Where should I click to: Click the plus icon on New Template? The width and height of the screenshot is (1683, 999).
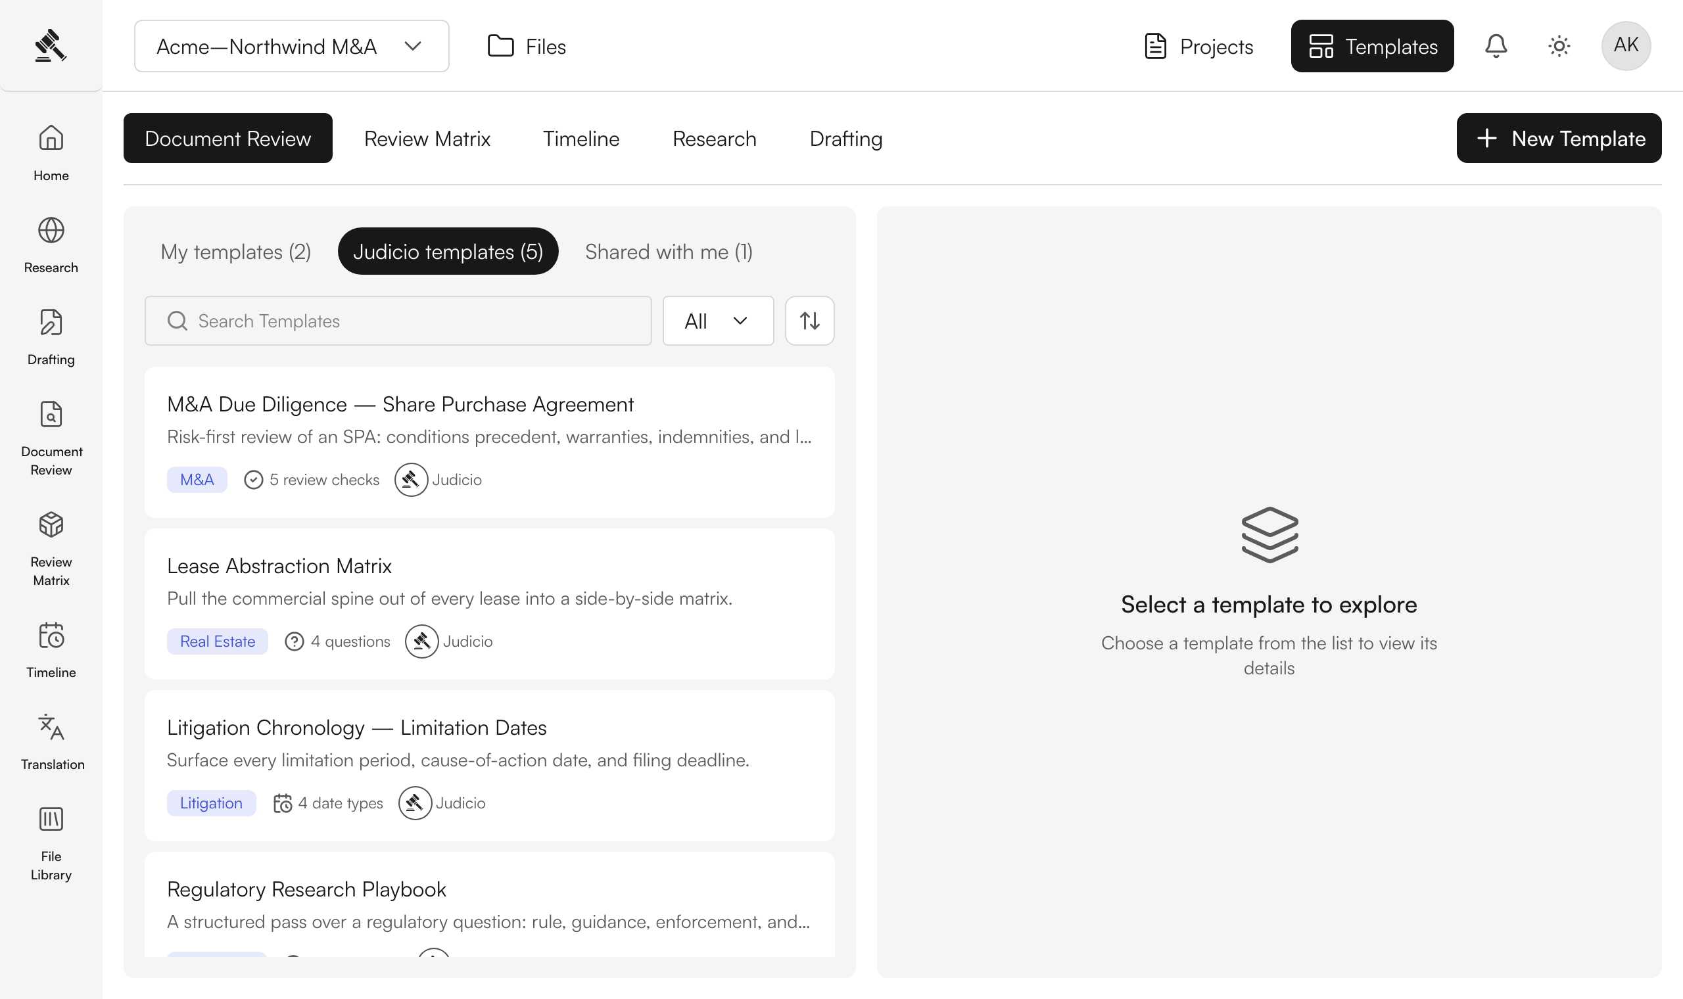[1486, 138]
